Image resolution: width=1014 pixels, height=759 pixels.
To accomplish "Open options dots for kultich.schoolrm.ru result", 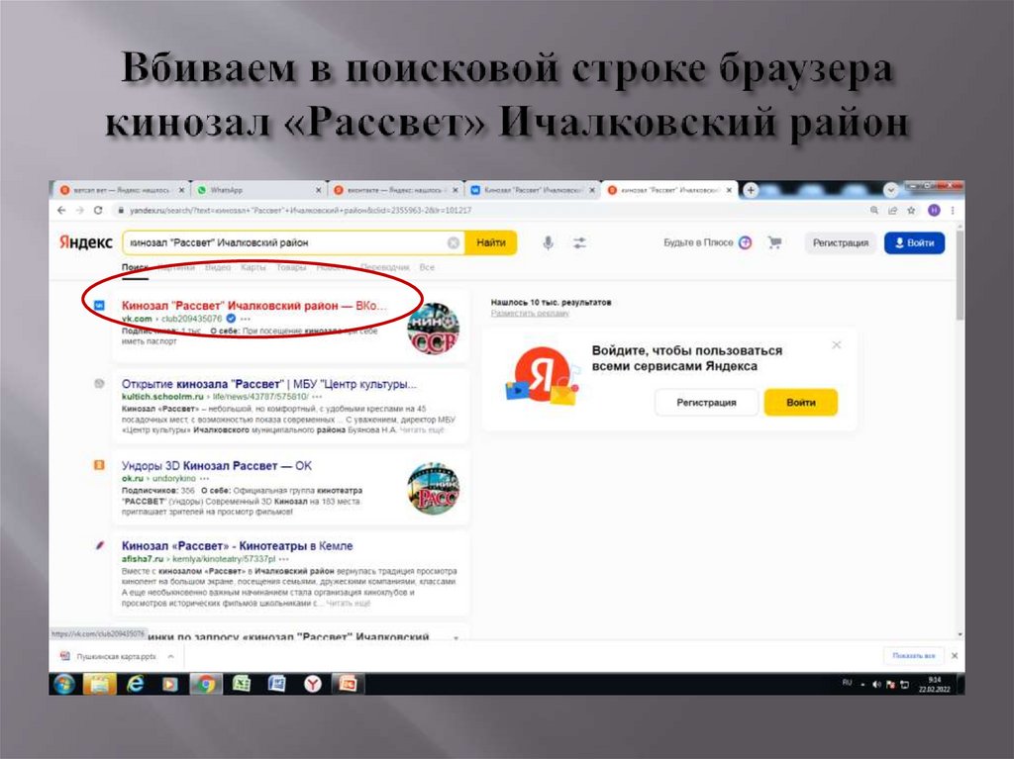I will 317,396.
